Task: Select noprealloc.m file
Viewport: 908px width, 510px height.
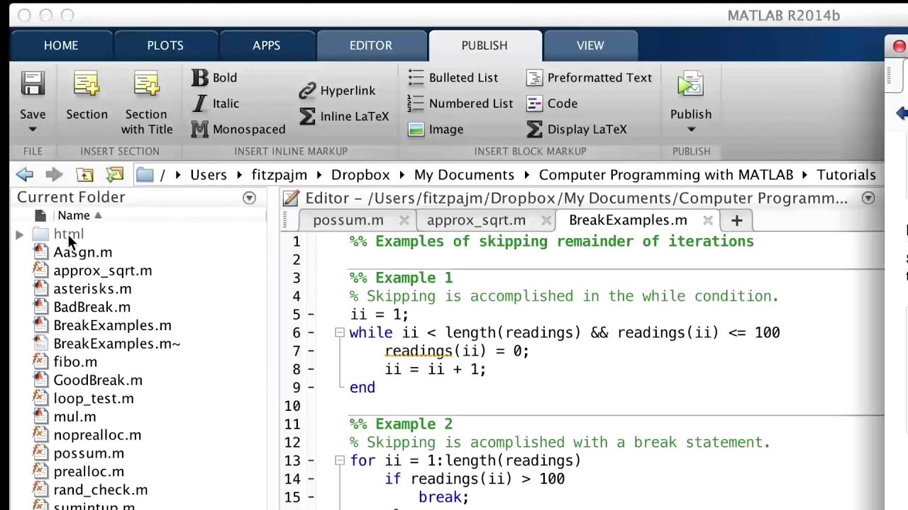Action: pos(97,436)
